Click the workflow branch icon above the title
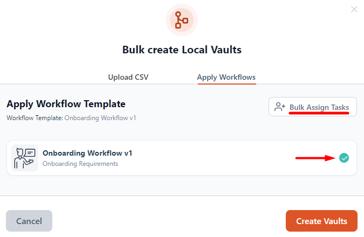Screen dimensions: 364x237 (x=182, y=20)
